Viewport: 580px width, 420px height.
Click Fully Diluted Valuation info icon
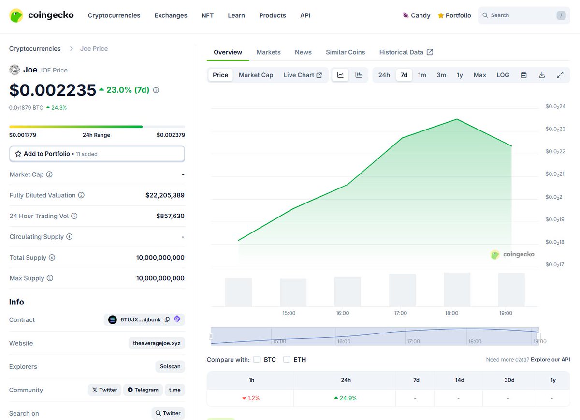tap(81, 195)
